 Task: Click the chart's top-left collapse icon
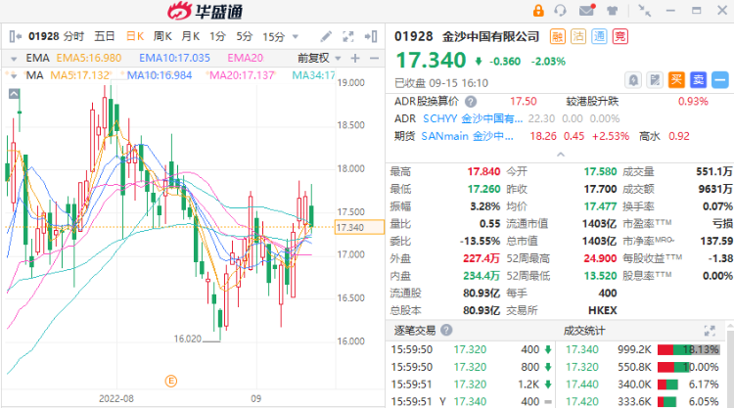tap(14, 94)
